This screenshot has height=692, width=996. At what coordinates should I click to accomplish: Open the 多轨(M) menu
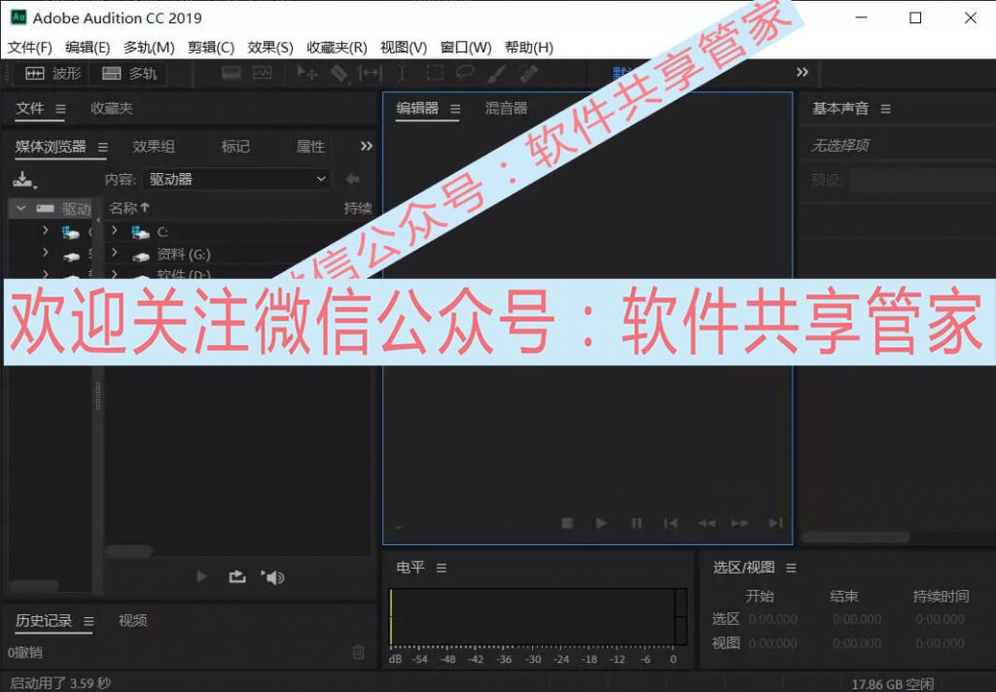(149, 48)
